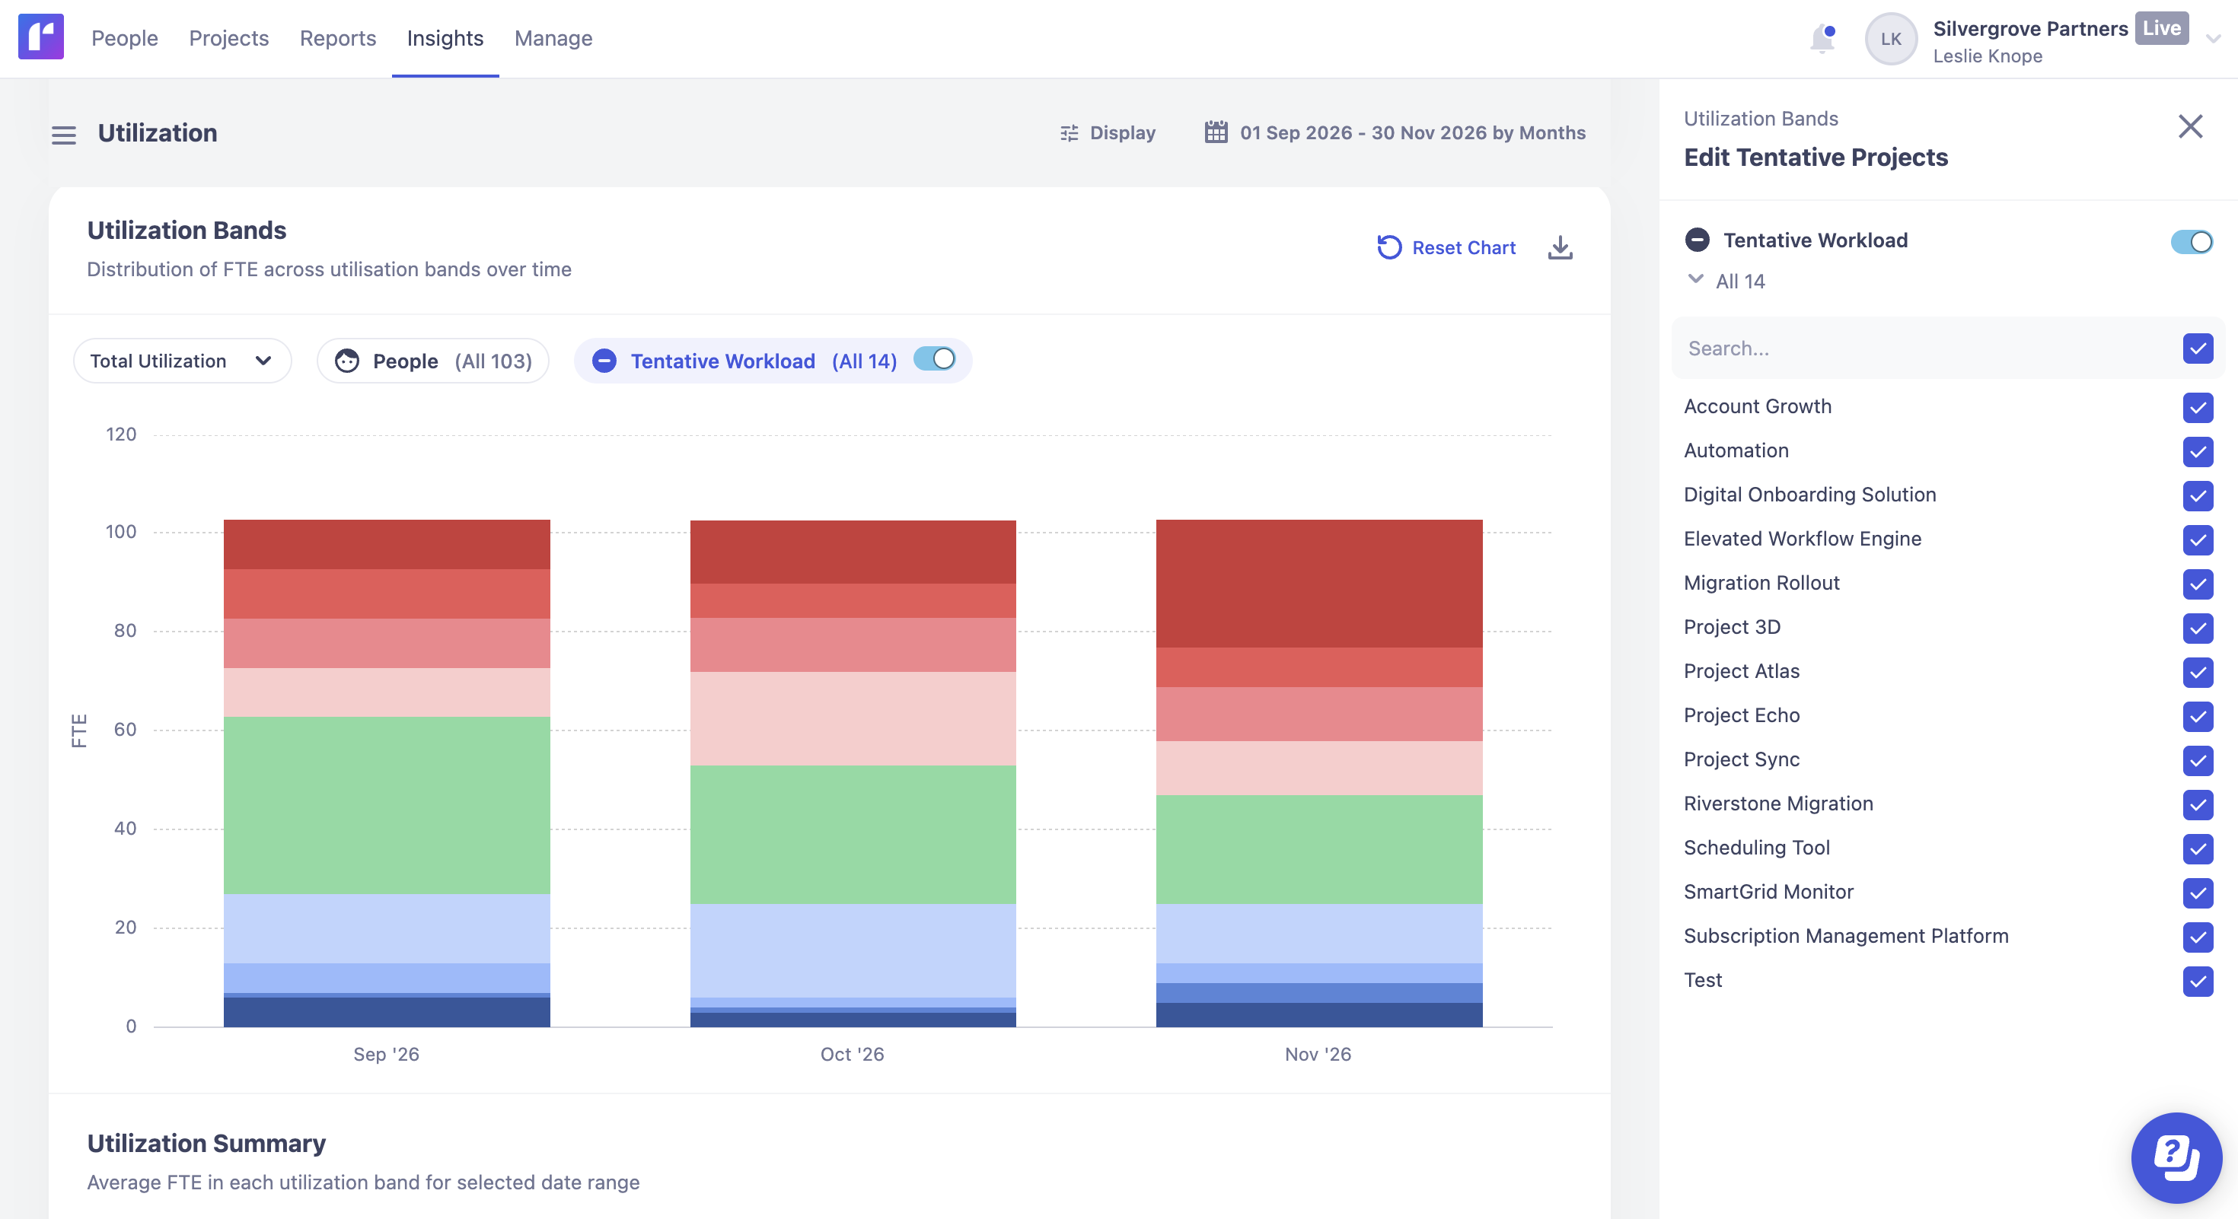Select the Insights tab

point(445,38)
